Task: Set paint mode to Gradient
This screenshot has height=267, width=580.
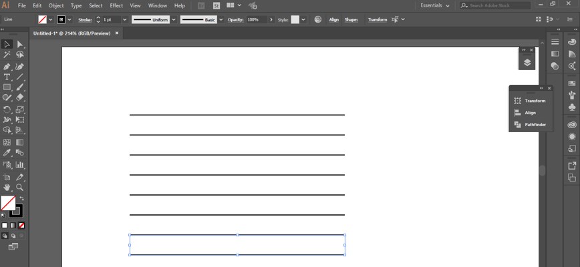Action: [x=13, y=225]
